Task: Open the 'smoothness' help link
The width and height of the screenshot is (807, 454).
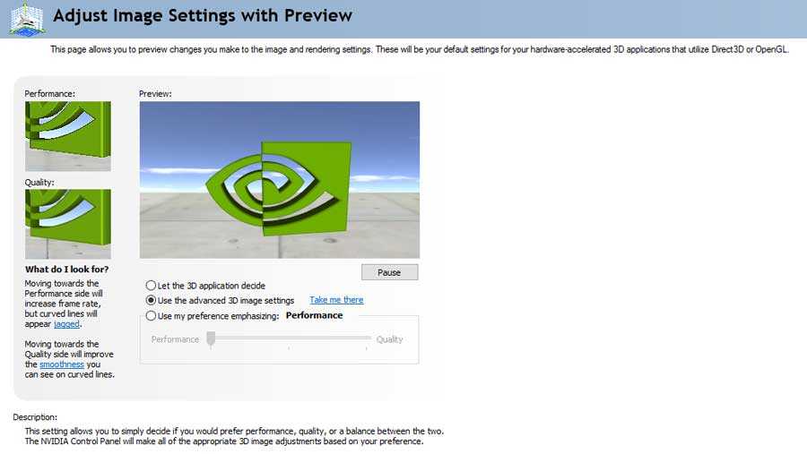Action: point(62,364)
